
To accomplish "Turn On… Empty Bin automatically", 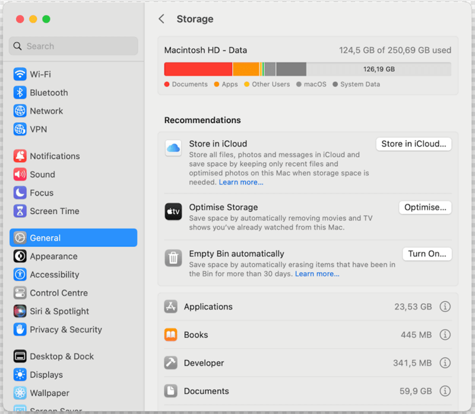I will point(427,254).
